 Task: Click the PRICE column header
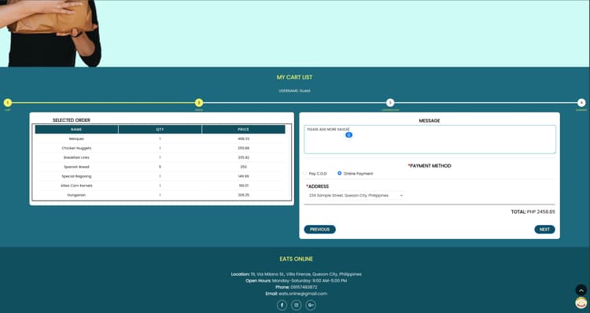(x=243, y=130)
